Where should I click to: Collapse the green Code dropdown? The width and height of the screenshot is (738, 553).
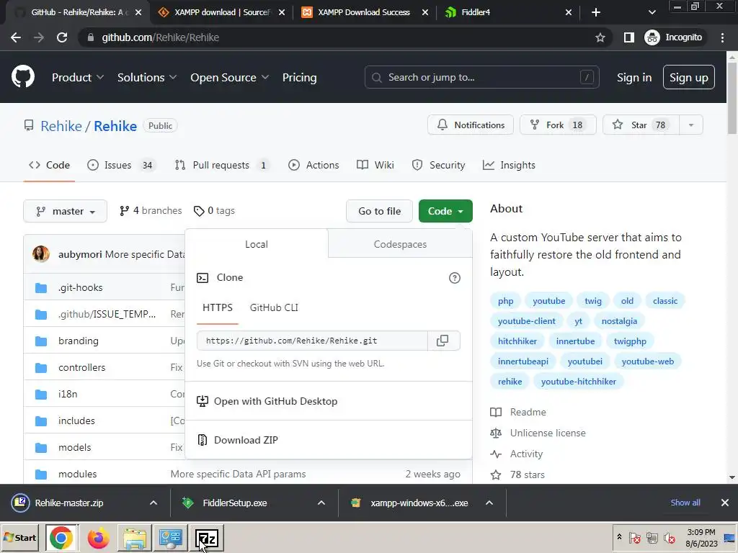pos(445,211)
